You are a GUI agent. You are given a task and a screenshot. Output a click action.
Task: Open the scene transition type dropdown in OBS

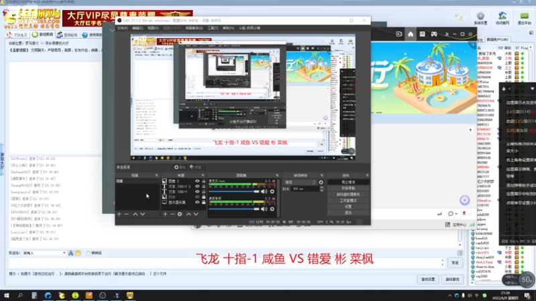tap(299, 182)
